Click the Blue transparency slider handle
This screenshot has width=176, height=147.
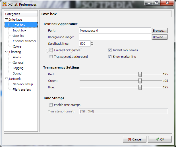(x=140, y=87)
